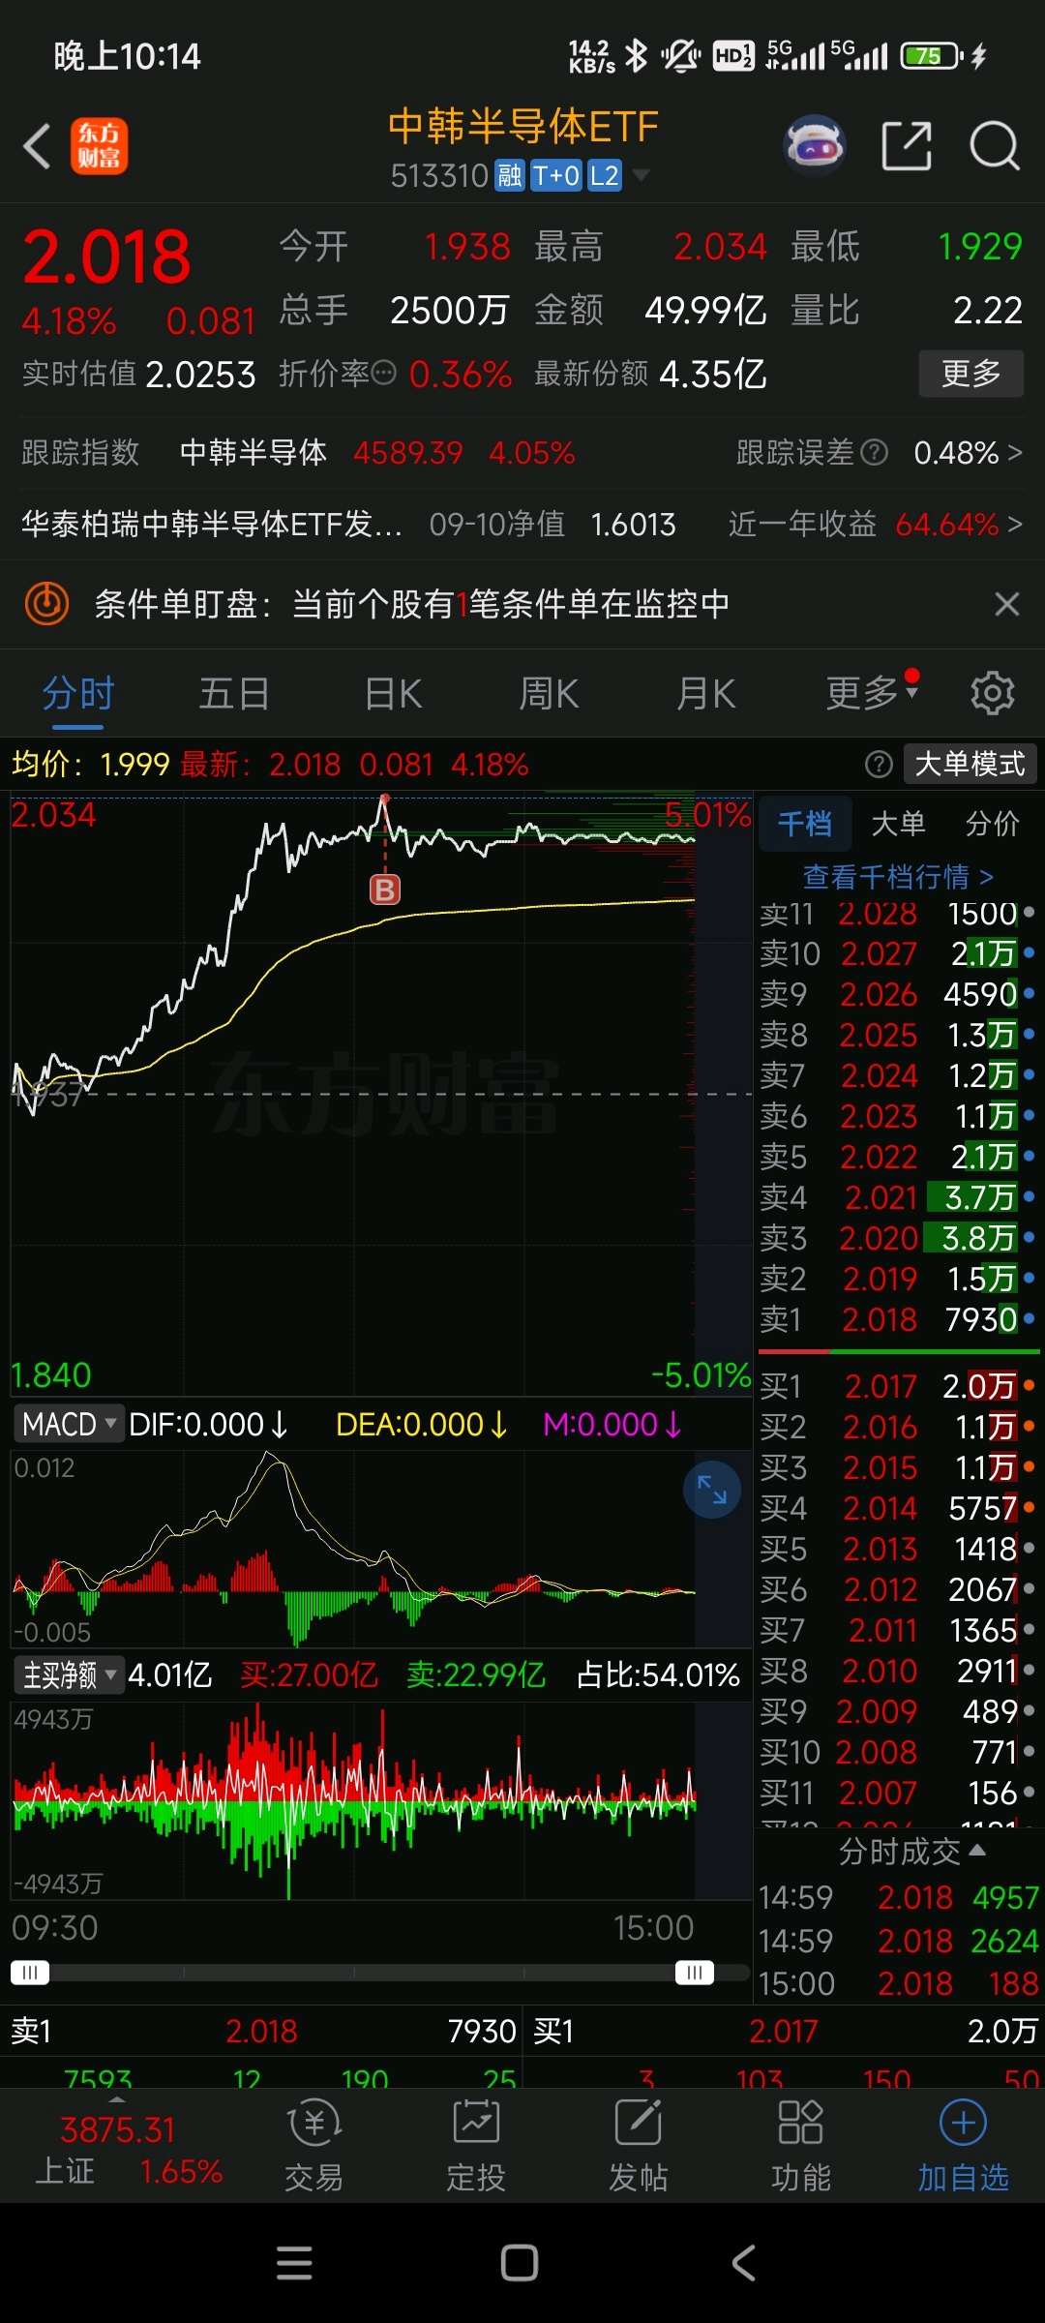This screenshot has width=1045, height=2323.
Task: Tap the T+0 badge
Action: point(556,175)
